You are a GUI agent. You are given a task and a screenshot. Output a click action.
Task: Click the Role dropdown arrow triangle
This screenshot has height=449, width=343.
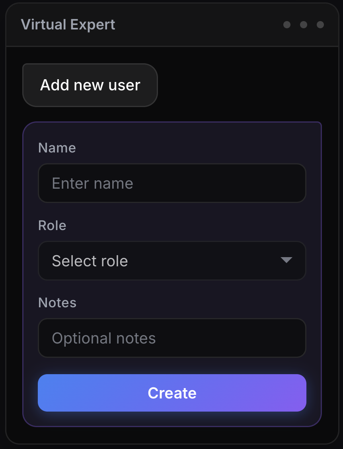pos(286,260)
